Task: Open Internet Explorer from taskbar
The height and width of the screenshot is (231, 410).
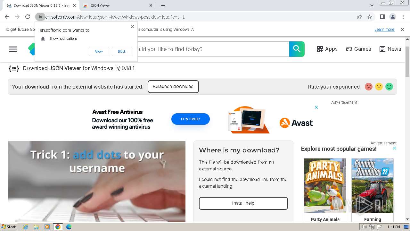Action: pyautogui.click(x=25, y=227)
